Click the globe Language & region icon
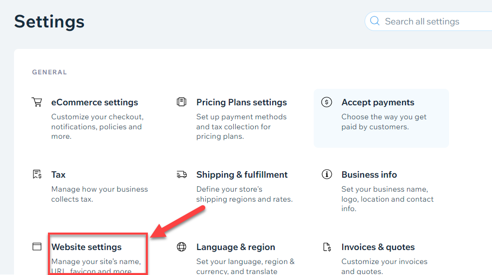The width and height of the screenshot is (492, 275). pyautogui.click(x=181, y=247)
